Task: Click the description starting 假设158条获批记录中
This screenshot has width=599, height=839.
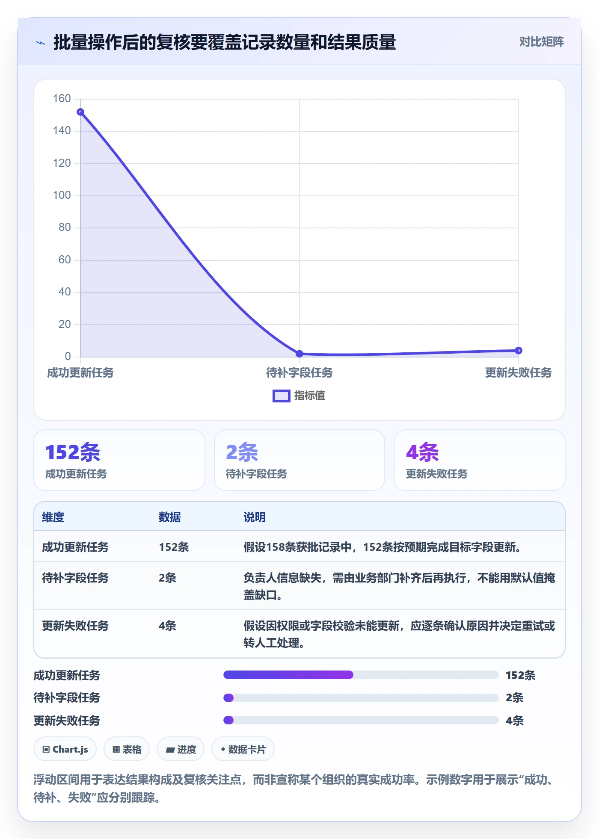Action: (x=383, y=547)
